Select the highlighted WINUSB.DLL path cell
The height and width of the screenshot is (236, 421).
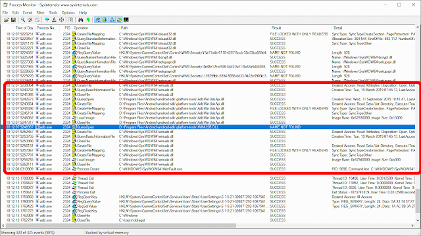169,127
